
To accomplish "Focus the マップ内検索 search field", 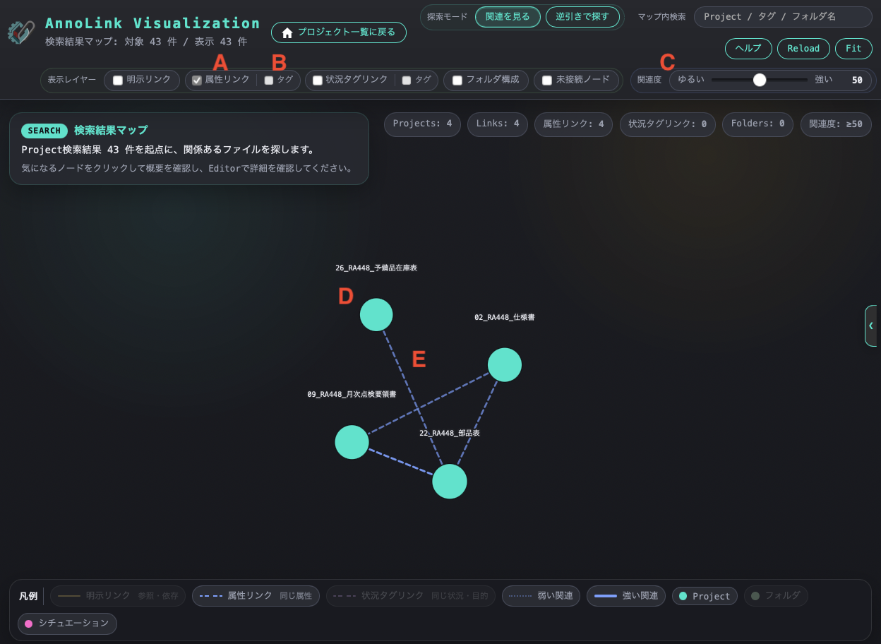I will click(783, 17).
